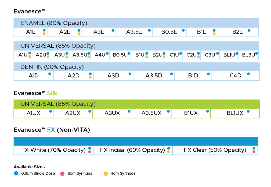This screenshot has width=271, height=187.
Task: Click the A3.5UX shade label
Action: click(x=151, y=113)
